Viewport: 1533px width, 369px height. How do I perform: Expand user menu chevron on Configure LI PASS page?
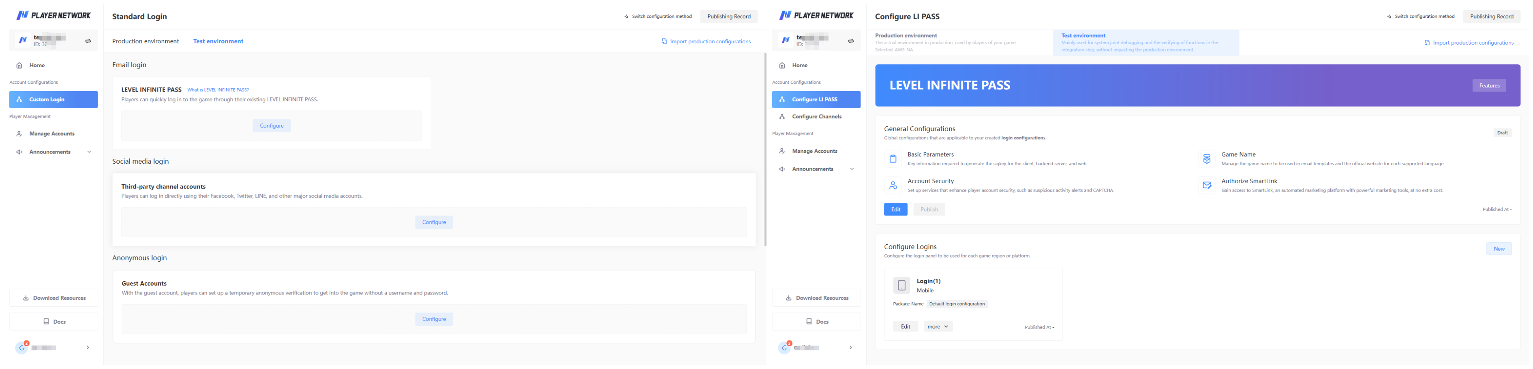coord(851,348)
